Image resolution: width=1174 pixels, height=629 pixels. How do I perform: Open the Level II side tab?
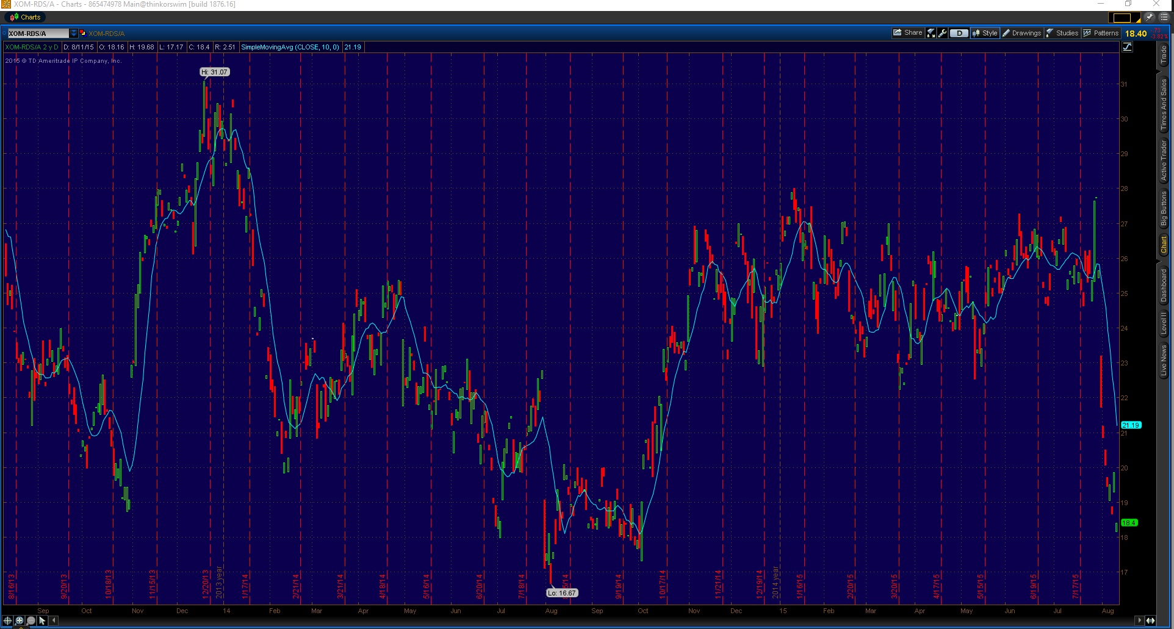(1164, 323)
